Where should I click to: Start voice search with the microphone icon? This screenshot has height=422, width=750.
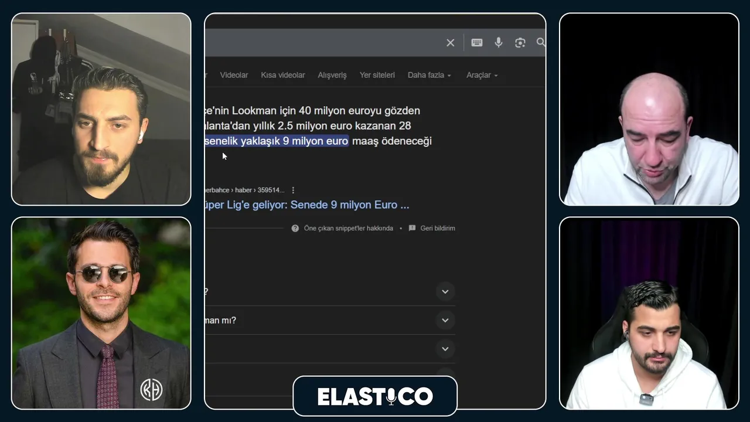coord(499,42)
